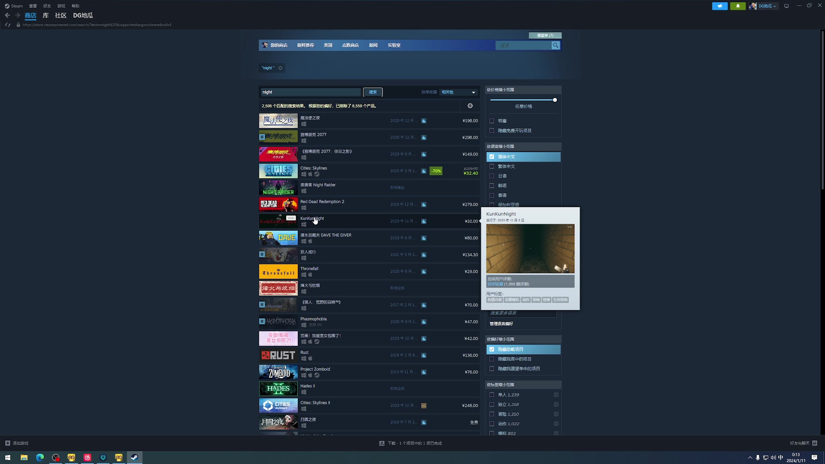Screen dimensions: 825x464
Task: Click the 添加游戏 label
Action: click(x=20, y=443)
